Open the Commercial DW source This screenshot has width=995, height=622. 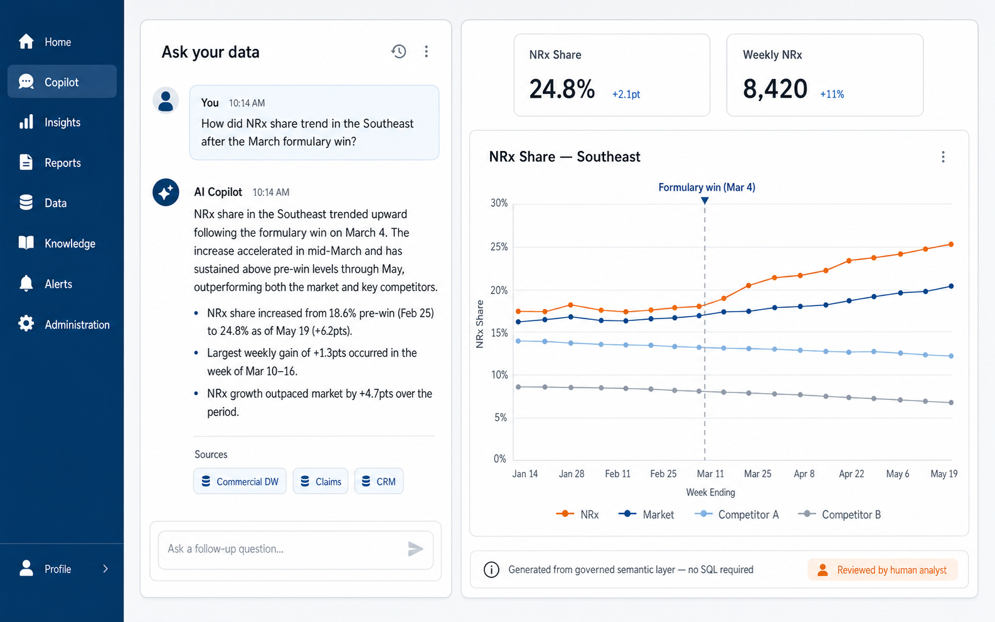point(240,481)
